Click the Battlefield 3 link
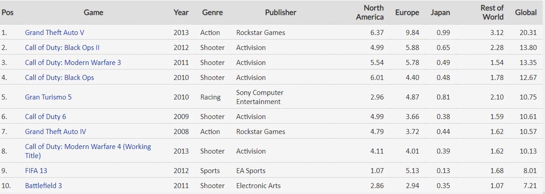The height and width of the screenshot is (194, 545). pos(43,186)
